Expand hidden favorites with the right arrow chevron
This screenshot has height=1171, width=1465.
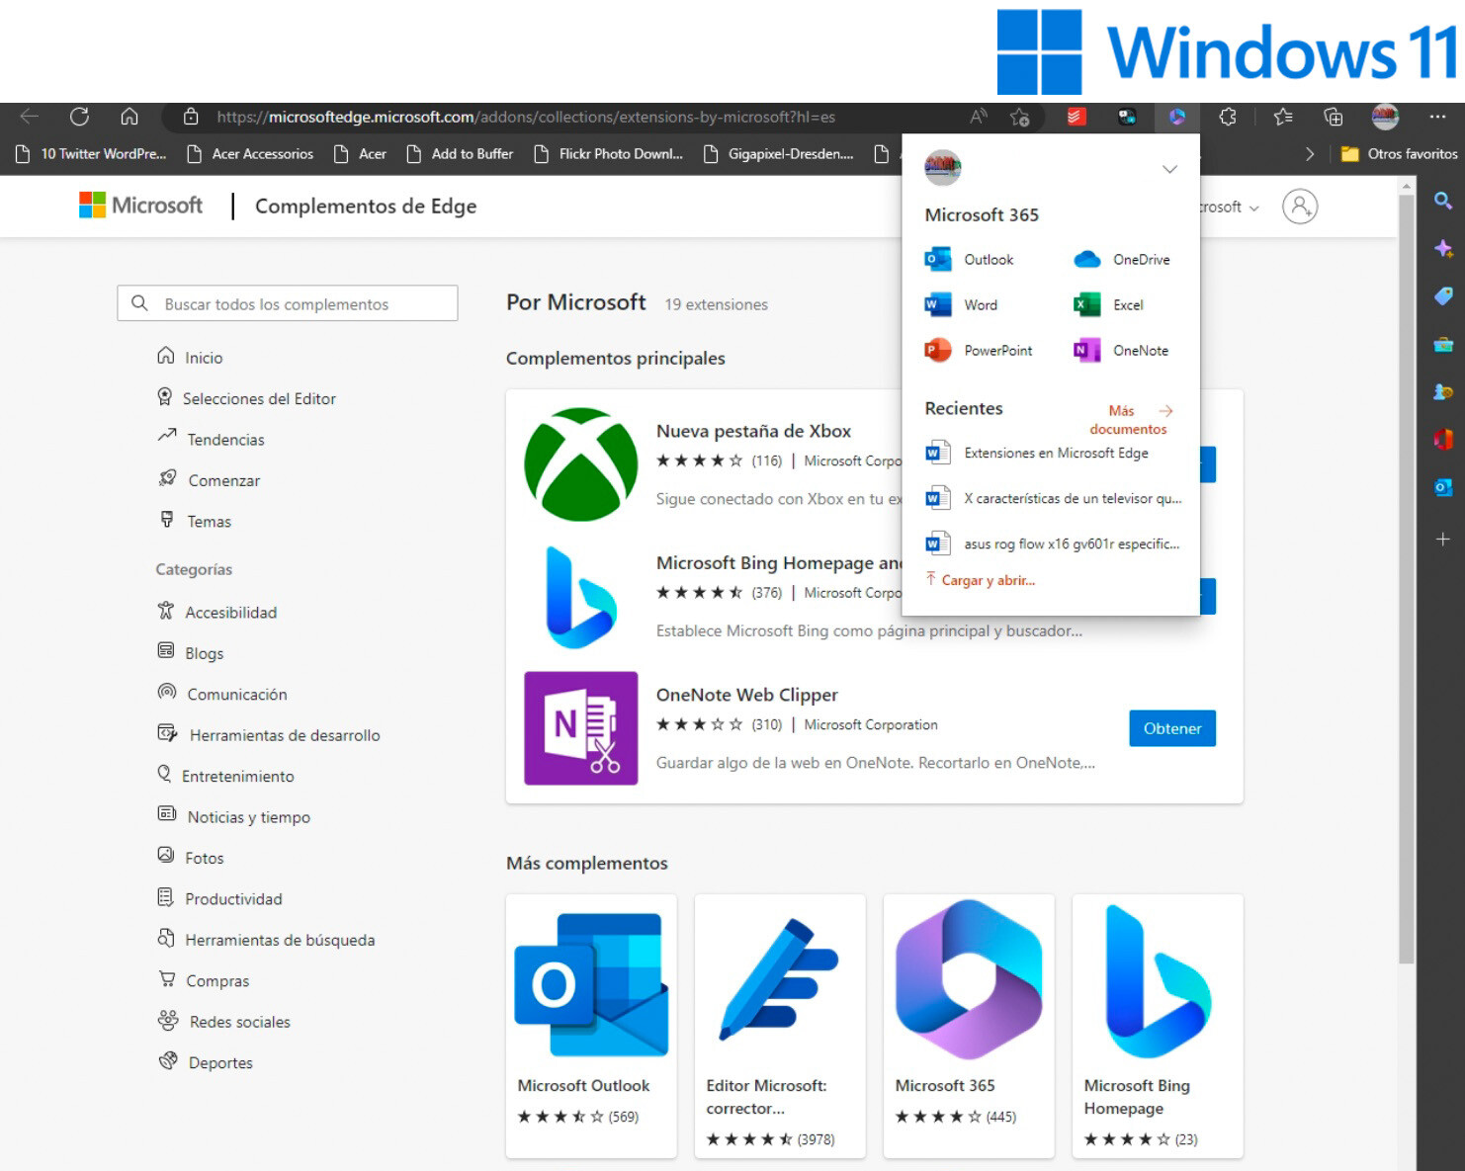pyautogui.click(x=1310, y=154)
